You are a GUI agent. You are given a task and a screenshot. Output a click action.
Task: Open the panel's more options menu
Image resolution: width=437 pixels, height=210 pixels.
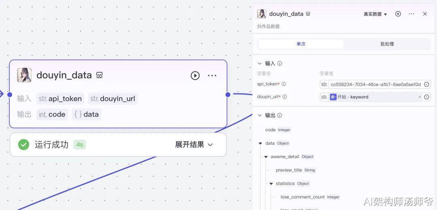(412, 14)
